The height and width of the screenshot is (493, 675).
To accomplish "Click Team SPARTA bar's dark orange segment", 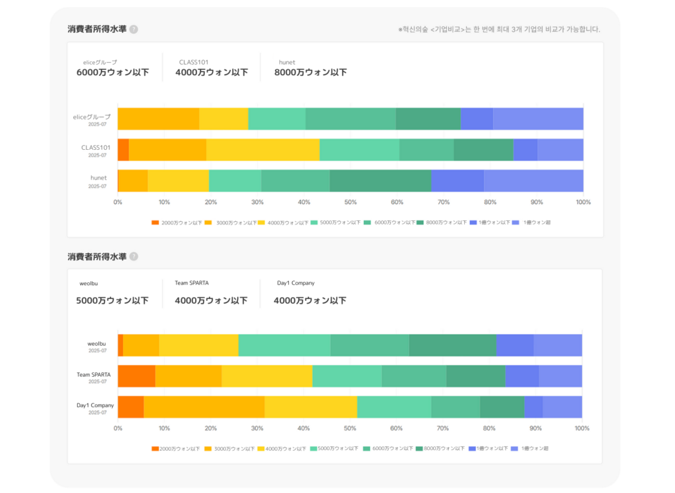I will point(136,376).
